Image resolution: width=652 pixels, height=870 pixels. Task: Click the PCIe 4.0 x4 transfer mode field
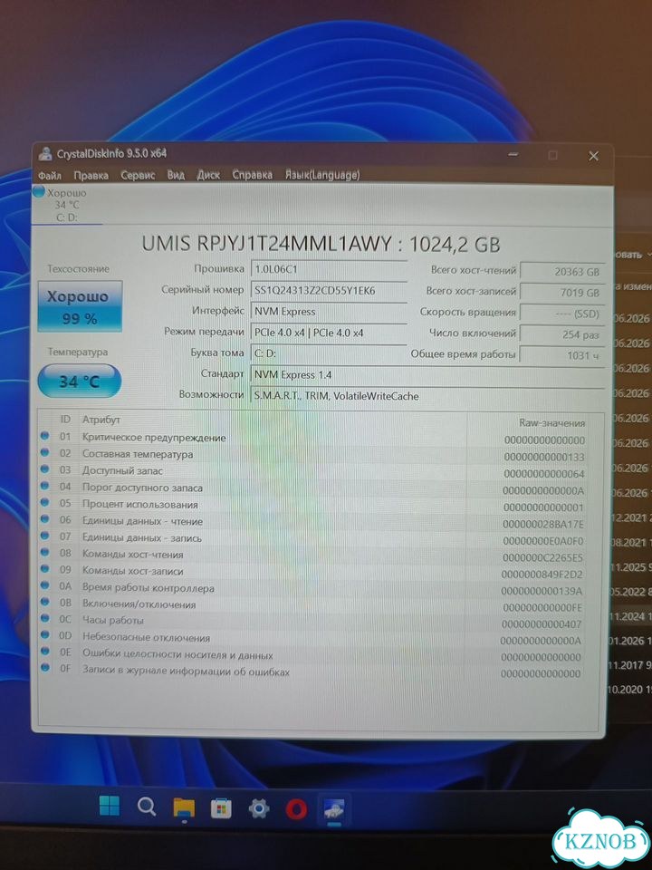329,333
